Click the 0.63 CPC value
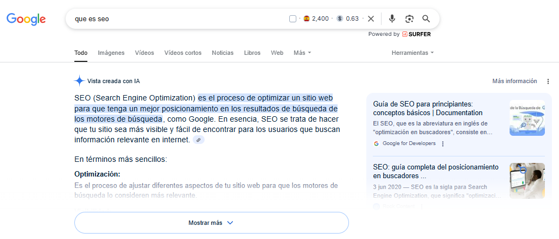 [352, 19]
